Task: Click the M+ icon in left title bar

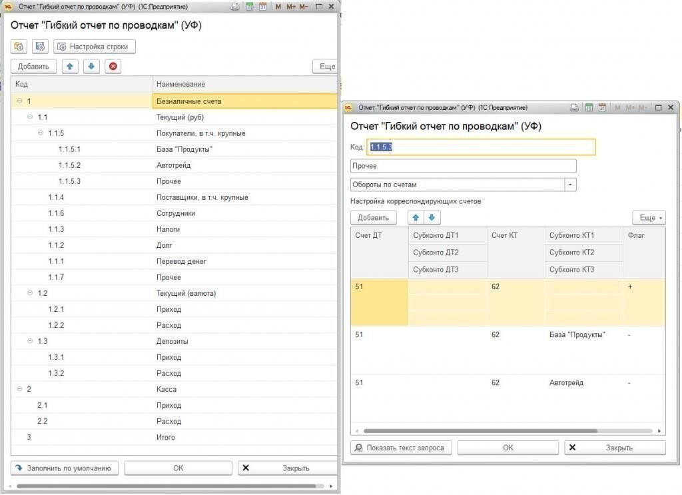Action: point(291,7)
